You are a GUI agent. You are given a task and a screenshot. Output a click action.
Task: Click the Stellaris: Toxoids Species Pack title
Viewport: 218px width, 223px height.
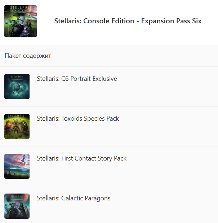(78, 119)
